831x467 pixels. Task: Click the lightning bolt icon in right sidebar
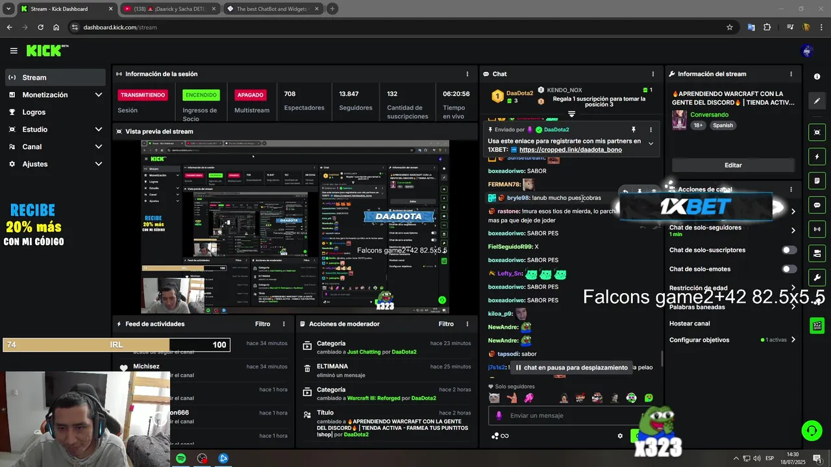pyautogui.click(x=817, y=157)
